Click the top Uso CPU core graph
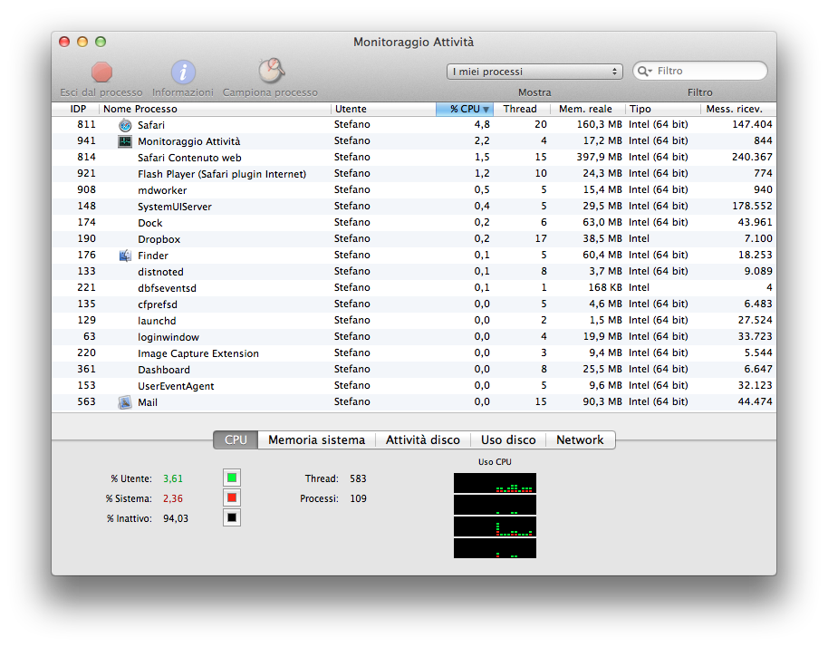 tap(495, 483)
